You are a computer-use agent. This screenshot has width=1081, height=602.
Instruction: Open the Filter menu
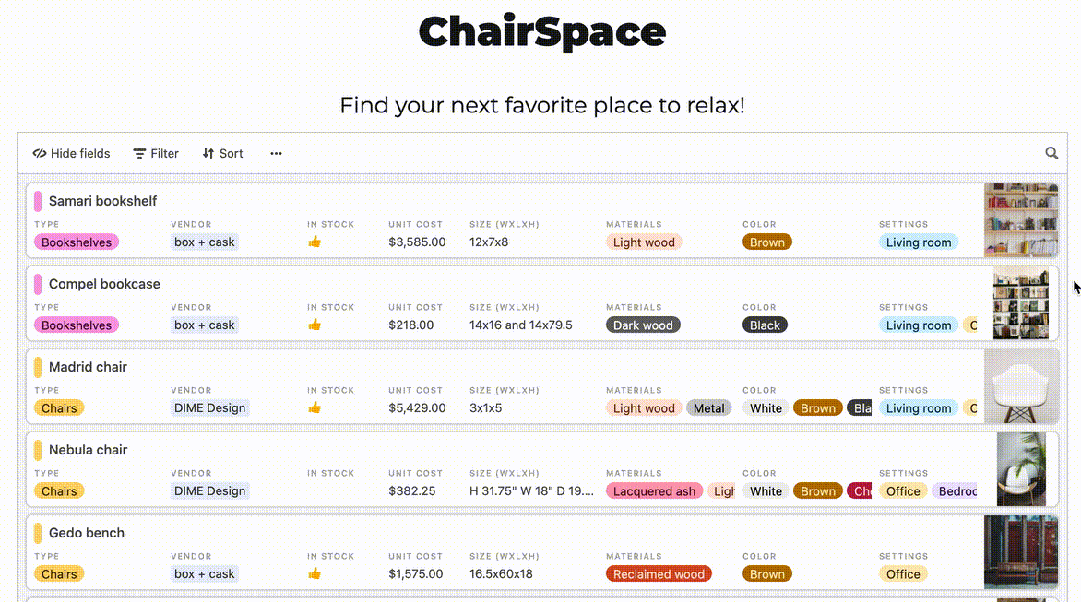(x=156, y=153)
